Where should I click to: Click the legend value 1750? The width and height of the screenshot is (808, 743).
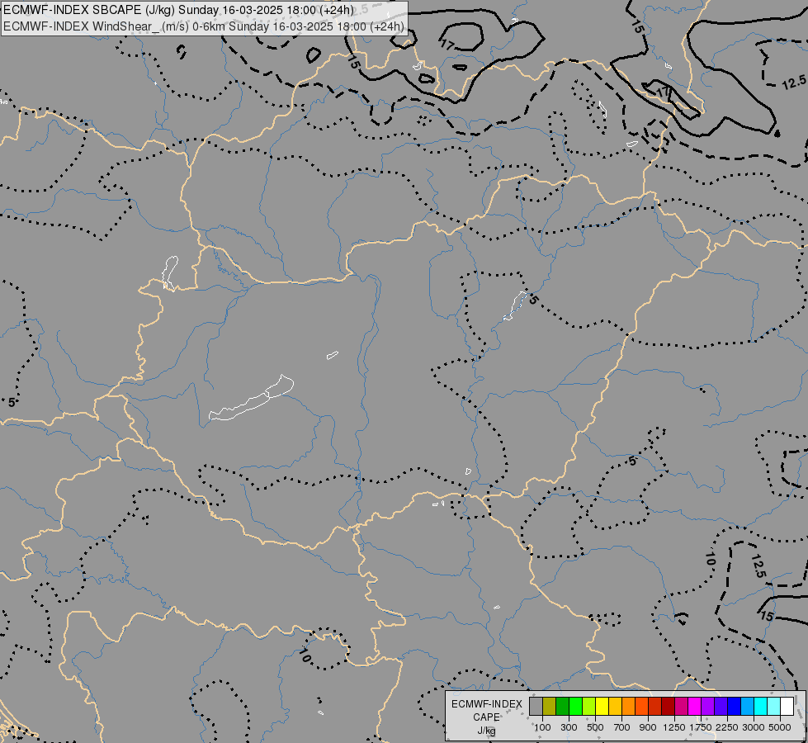(701, 727)
